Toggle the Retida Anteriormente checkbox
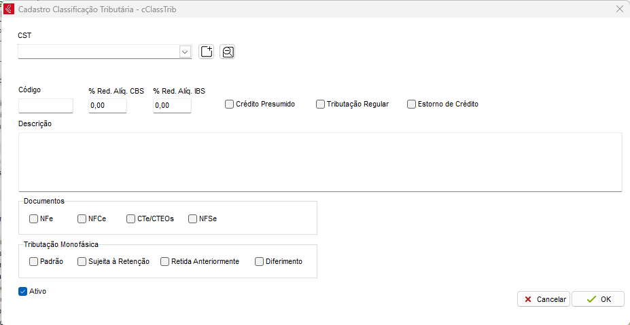The width and height of the screenshot is (630, 325). pyautogui.click(x=165, y=262)
